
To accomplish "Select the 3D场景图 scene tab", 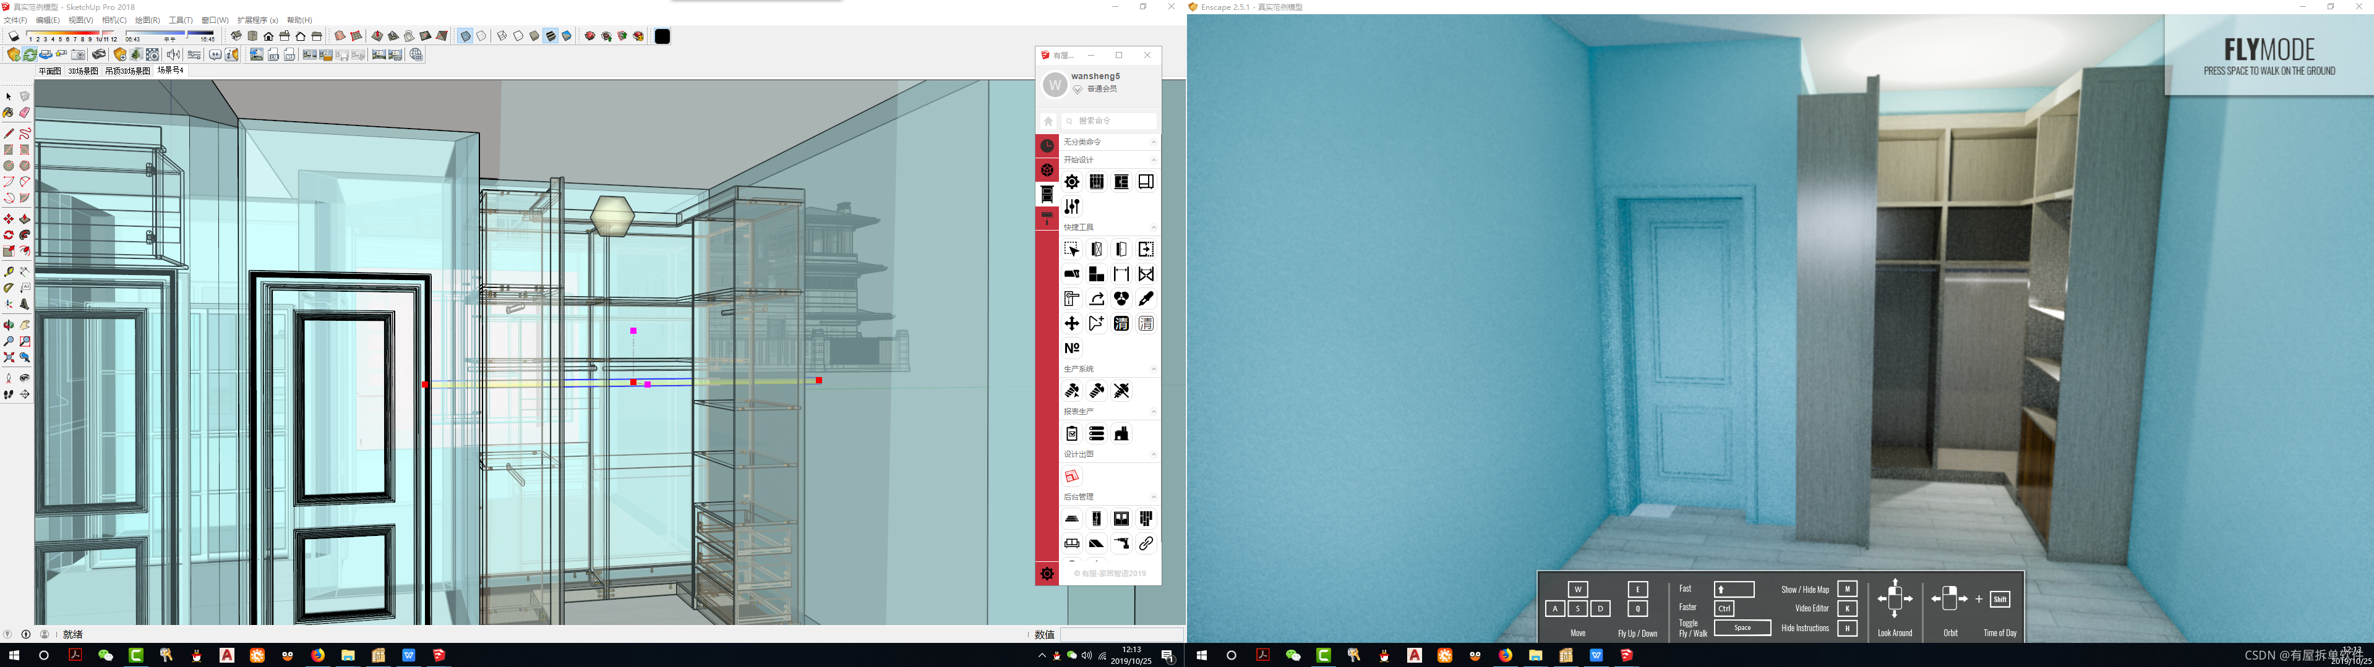I will pos(83,71).
